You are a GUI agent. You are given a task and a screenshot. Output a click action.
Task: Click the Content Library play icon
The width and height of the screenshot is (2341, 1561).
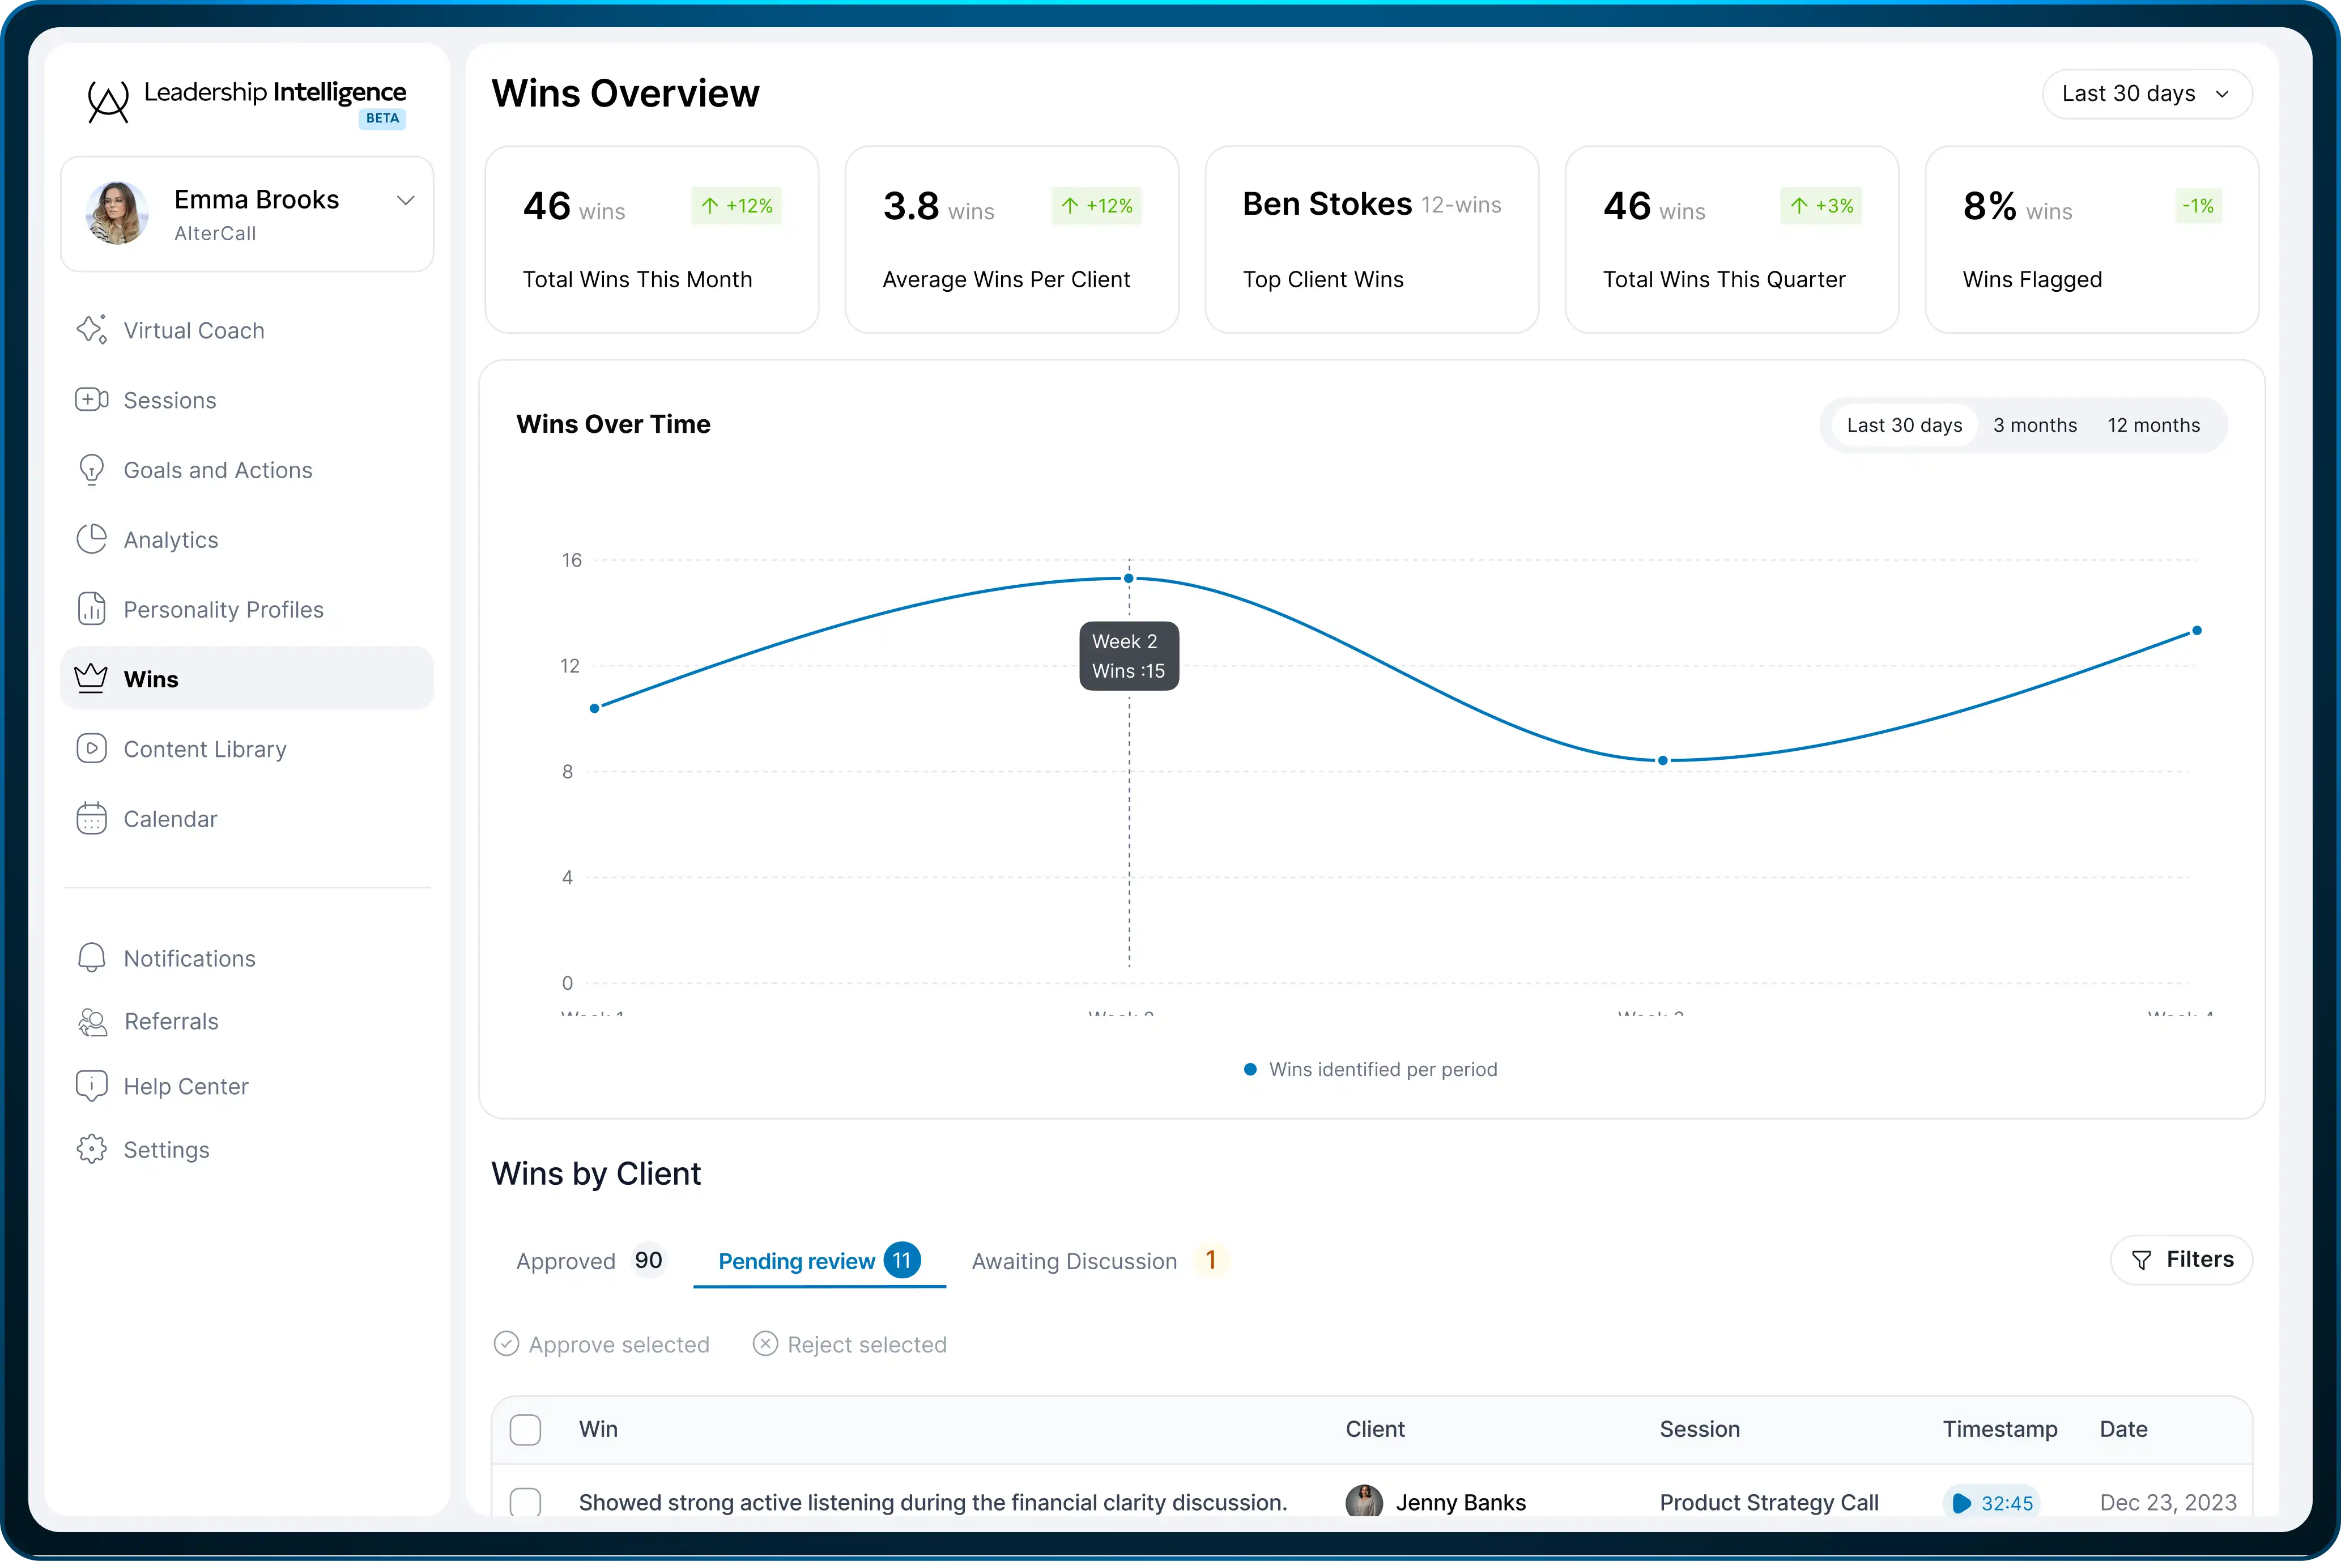click(92, 748)
